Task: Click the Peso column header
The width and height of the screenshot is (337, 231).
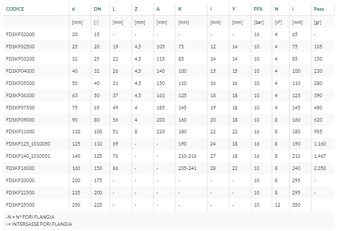Action: click(x=319, y=9)
